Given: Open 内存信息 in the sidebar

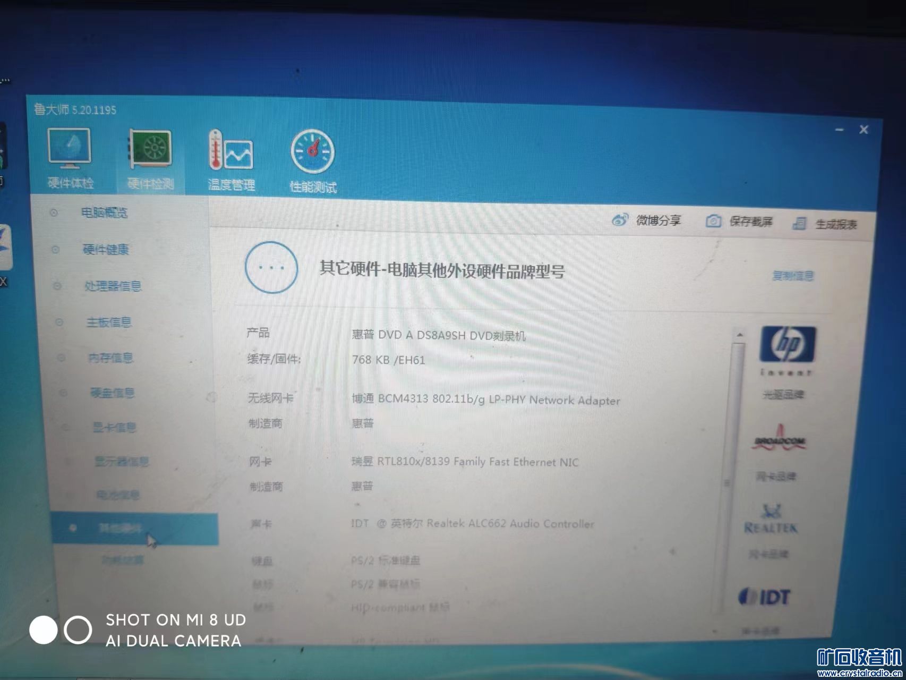Looking at the screenshot, I should tap(110, 358).
